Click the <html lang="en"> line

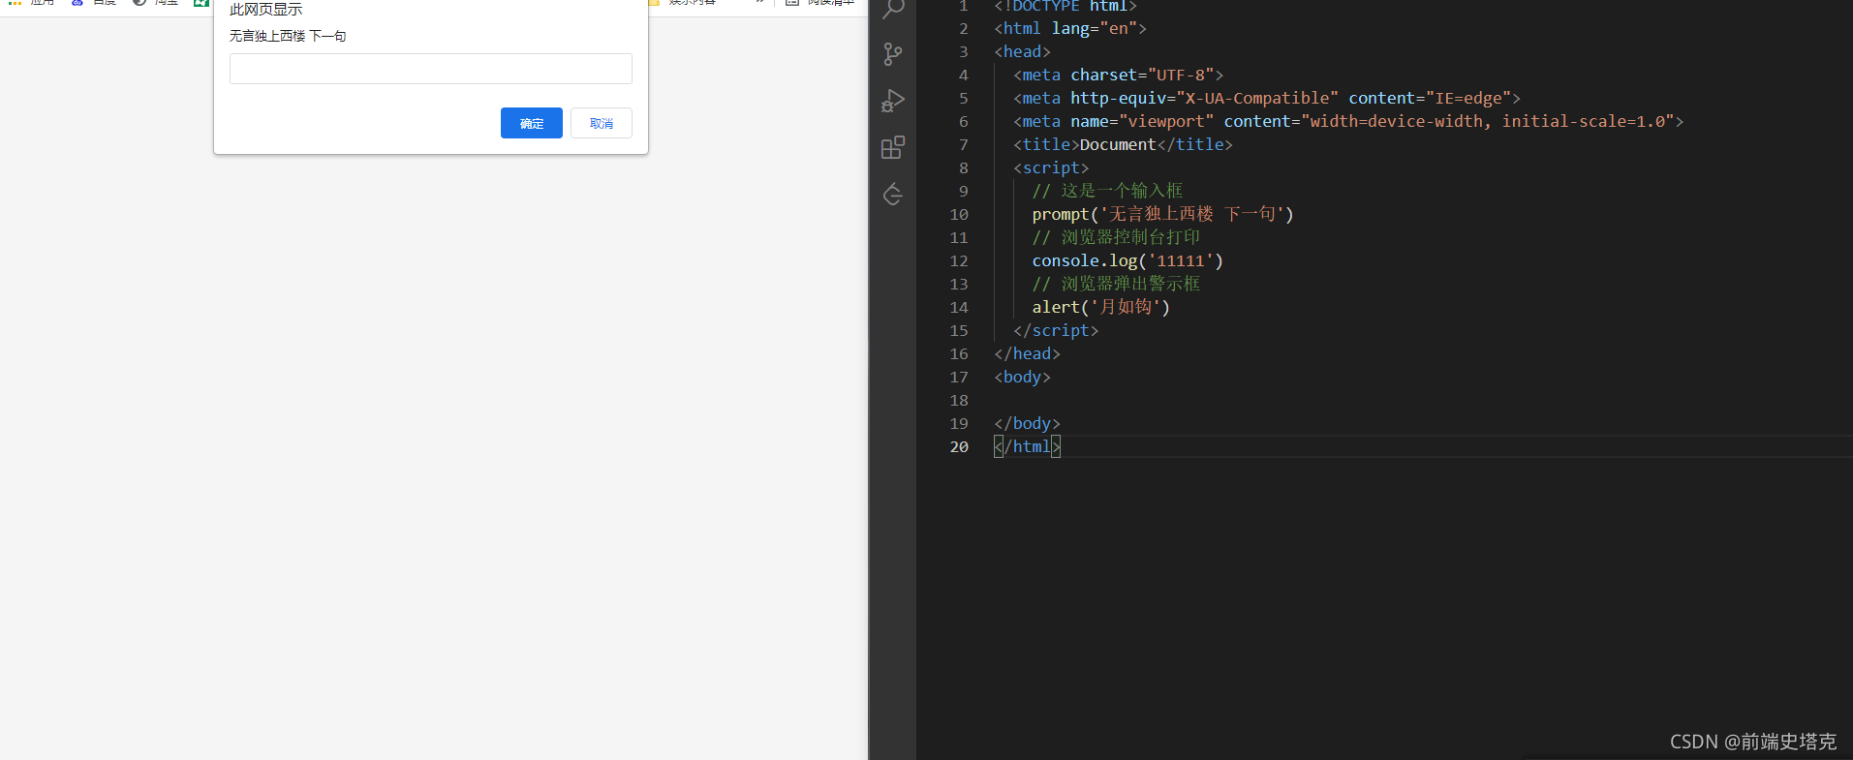tap(1070, 28)
